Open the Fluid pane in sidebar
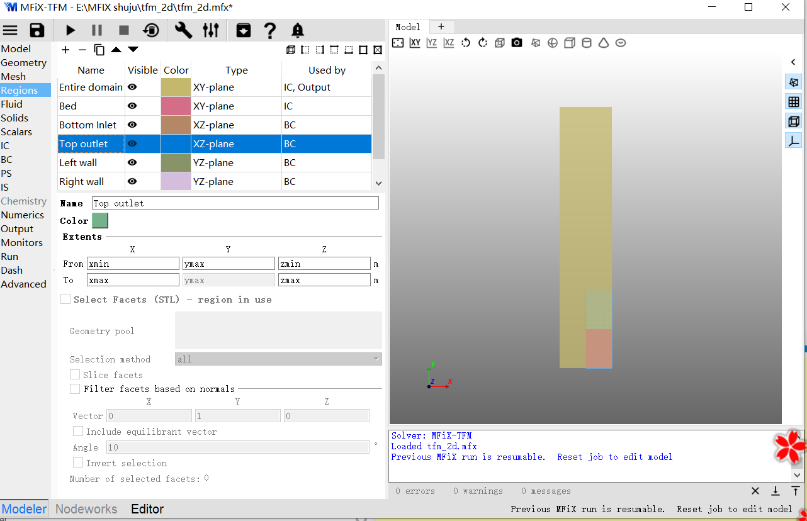 (12, 104)
